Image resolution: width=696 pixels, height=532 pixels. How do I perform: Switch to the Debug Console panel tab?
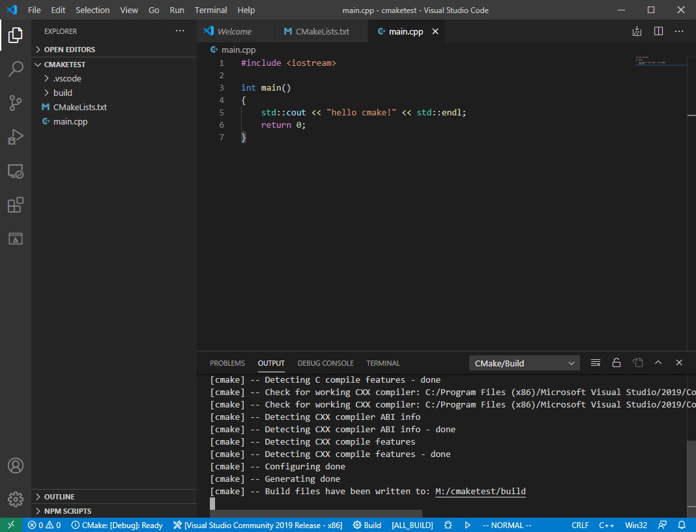[x=325, y=363]
